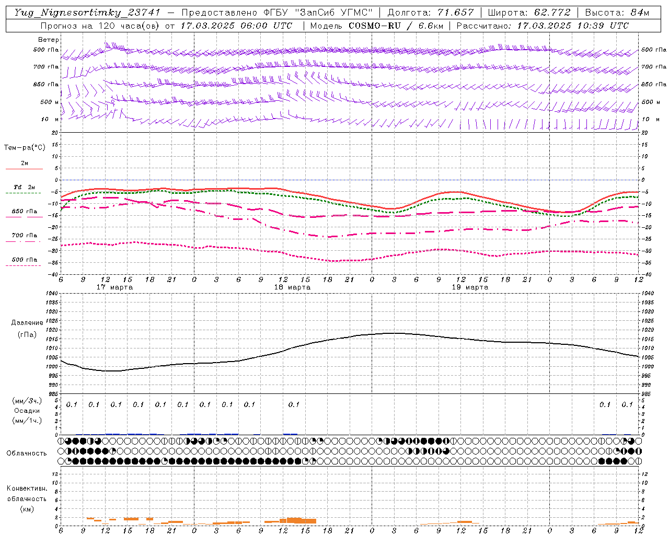The width and height of the screenshot is (669, 535).
Task: Click the blue zero-degree line in temperature chart
Action: 350,180
